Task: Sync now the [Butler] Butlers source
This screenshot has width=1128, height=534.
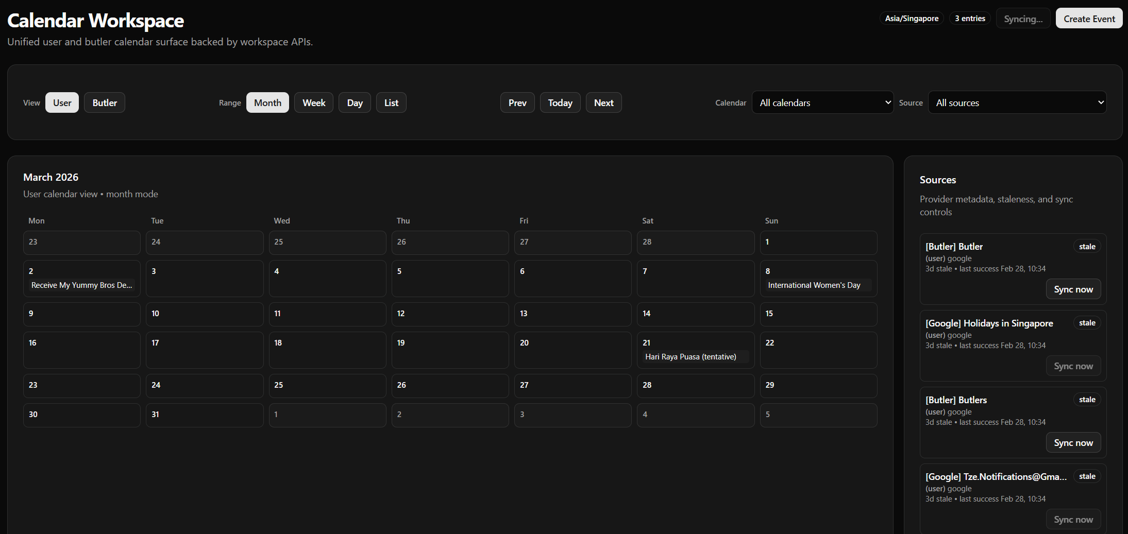Action: [x=1073, y=443]
